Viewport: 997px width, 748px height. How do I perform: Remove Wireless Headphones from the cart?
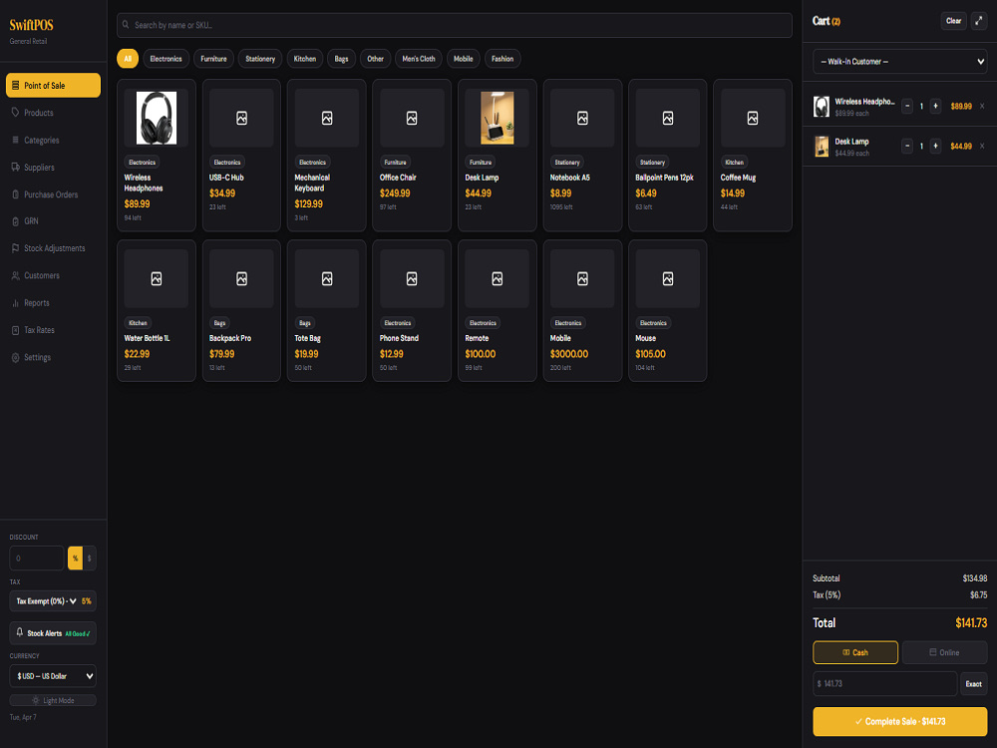coord(982,107)
